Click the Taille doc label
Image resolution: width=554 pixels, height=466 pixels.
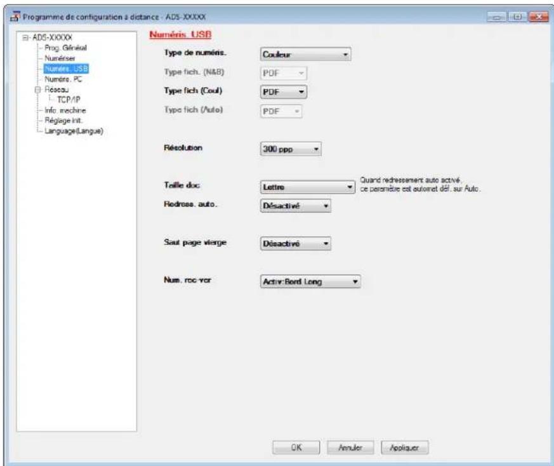(x=181, y=185)
